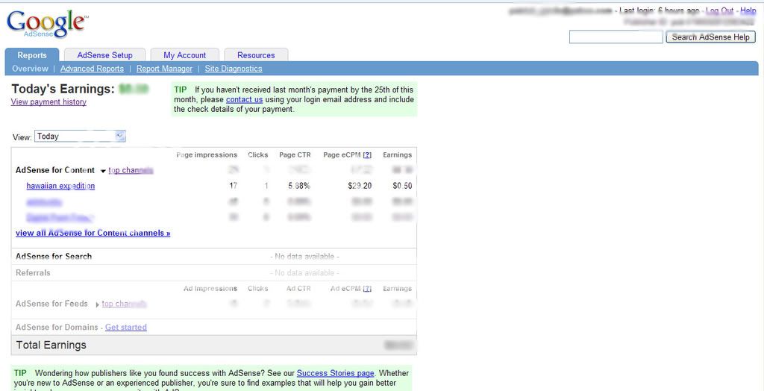Select the $0.50 earnings for hawaiian expedition
This screenshot has width=764, height=391.
(x=402, y=186)
